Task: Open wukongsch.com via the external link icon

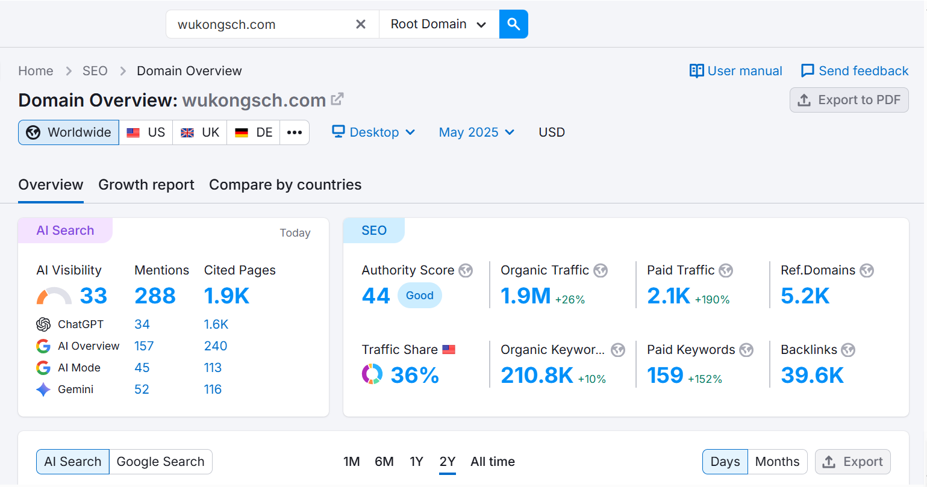Action: [337, 99]
